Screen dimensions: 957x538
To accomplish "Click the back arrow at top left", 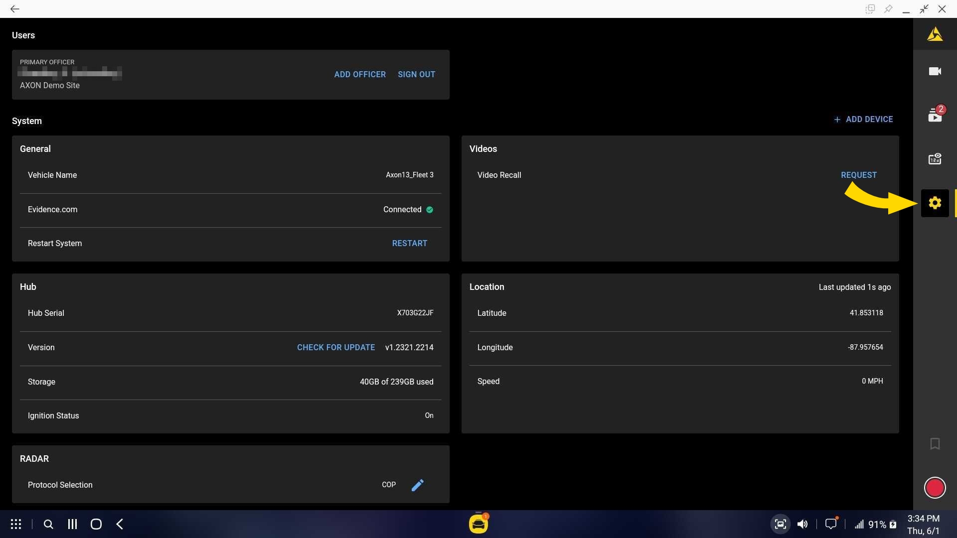I will 14,8.
